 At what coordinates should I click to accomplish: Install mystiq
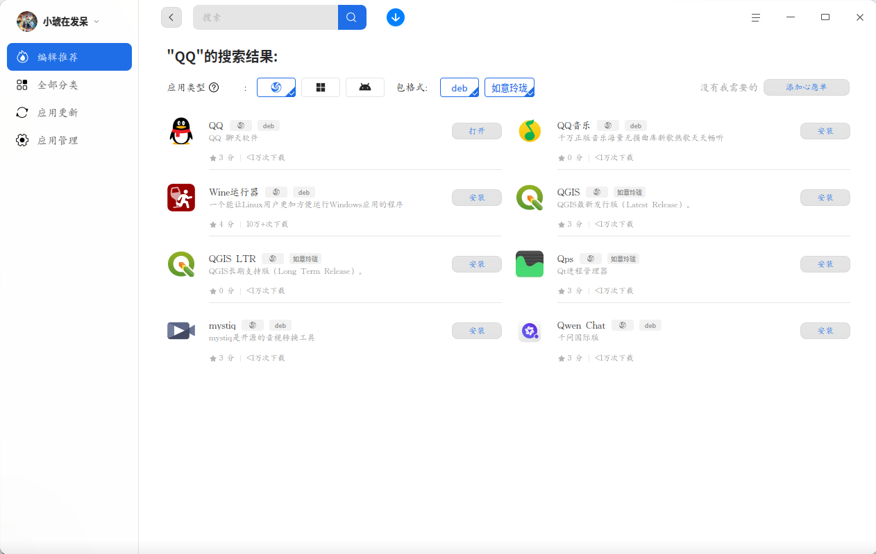pyautogui.click(x=477, y=331)
